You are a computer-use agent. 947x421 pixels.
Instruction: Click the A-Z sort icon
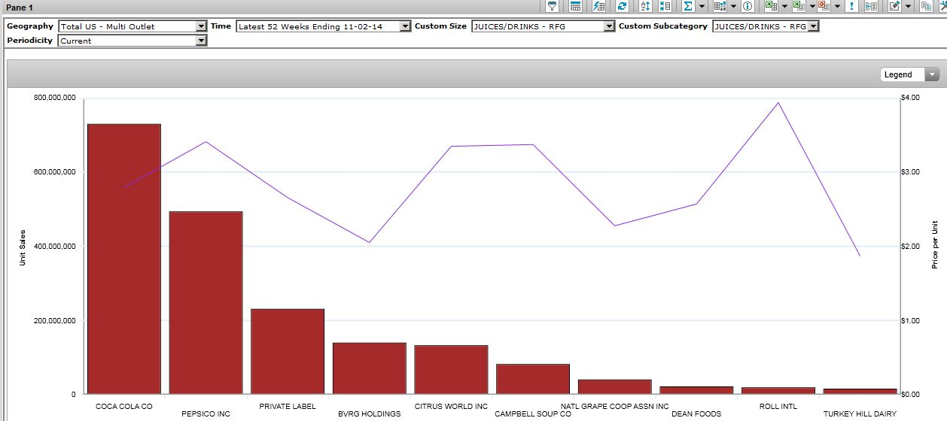pyautogui.click(x=644, y=6)
